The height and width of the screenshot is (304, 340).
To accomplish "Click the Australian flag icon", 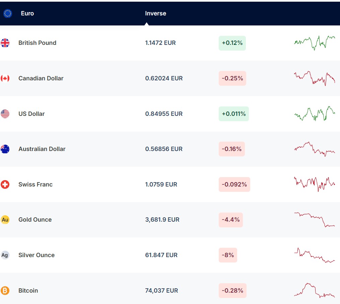I will pos(5,149).
